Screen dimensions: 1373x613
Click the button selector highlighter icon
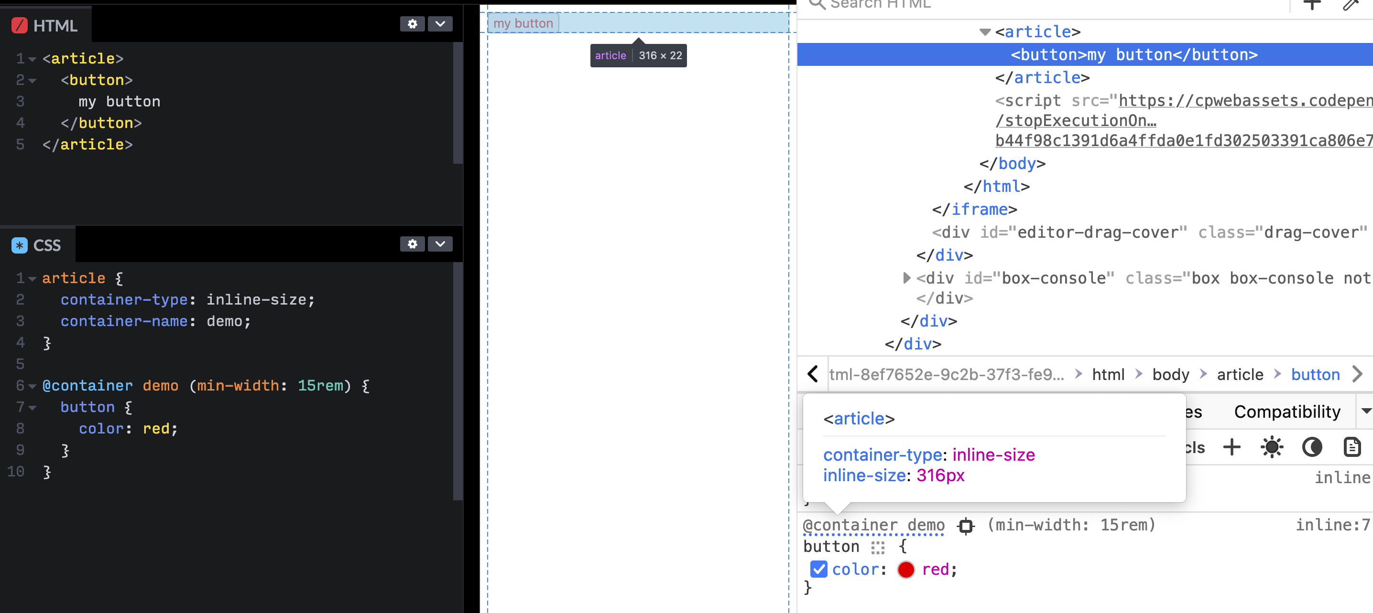click(x=877, y=547)
